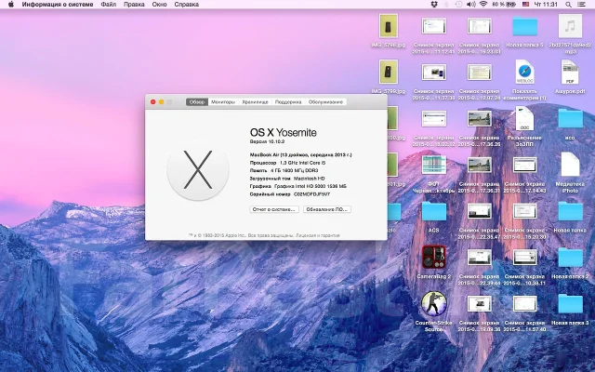This screenshot has height=372, width=595.
Task: Switch to the Мониторы tab
Action: coord(223,102)
